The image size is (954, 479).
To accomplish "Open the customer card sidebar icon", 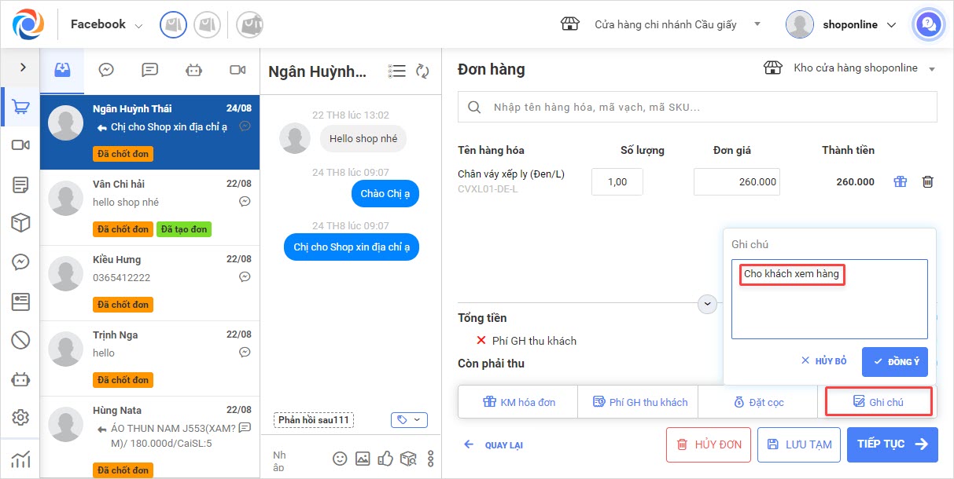I will 21,302.
